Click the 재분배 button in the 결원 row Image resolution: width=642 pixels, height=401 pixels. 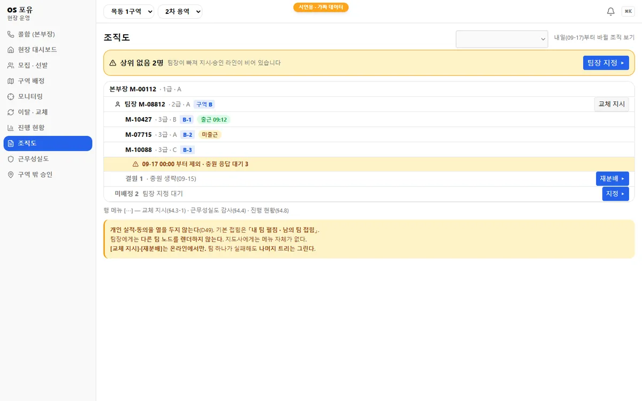coord(612,179)
